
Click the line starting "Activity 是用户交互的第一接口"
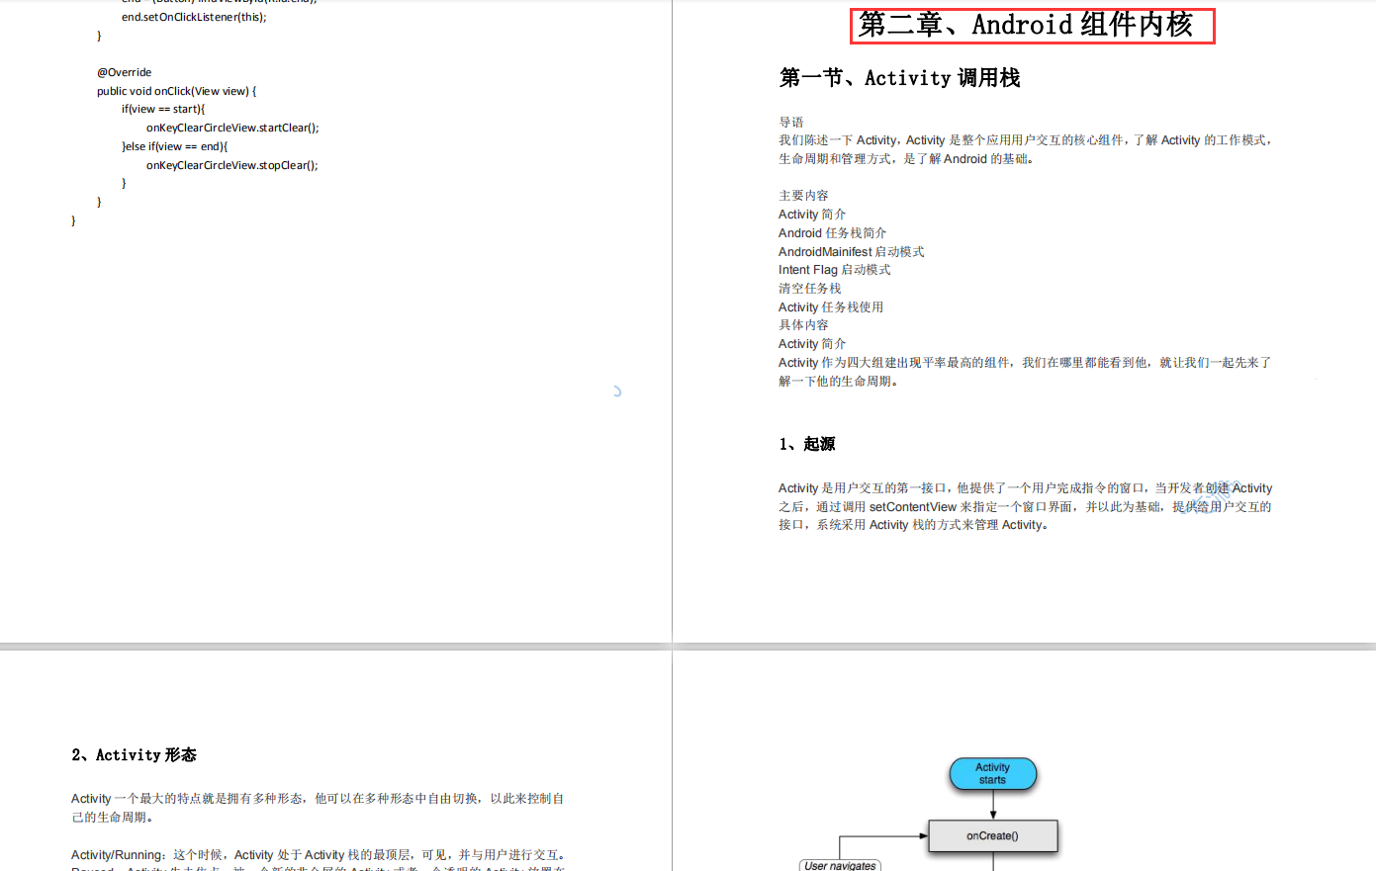[x=1025, y=488]
